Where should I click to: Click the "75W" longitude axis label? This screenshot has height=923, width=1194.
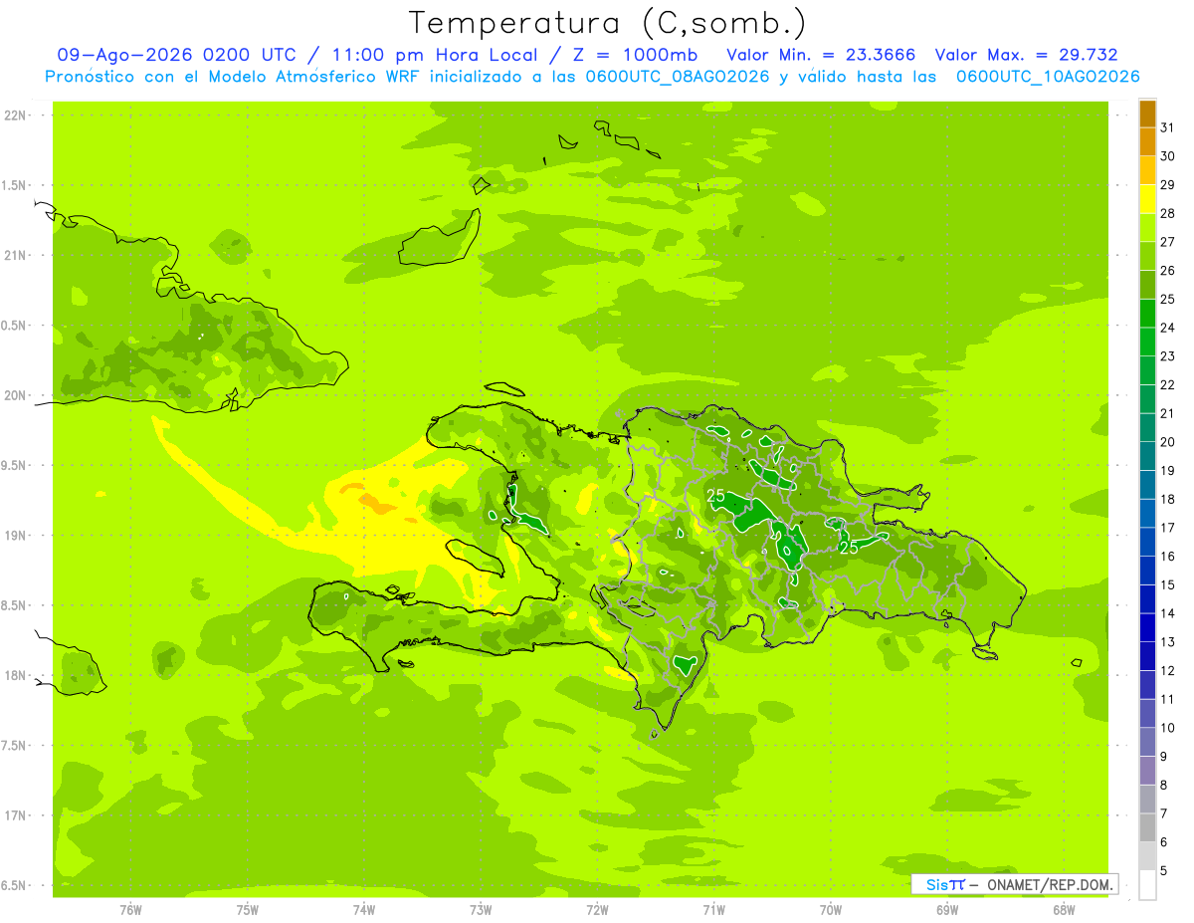click(x=247, y=910)
